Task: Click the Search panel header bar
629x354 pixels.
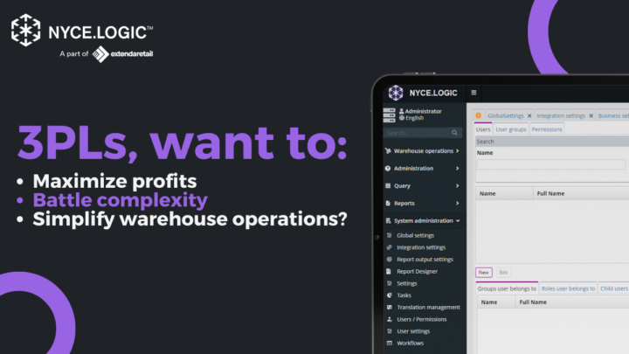Action: [x=552, y=142]
